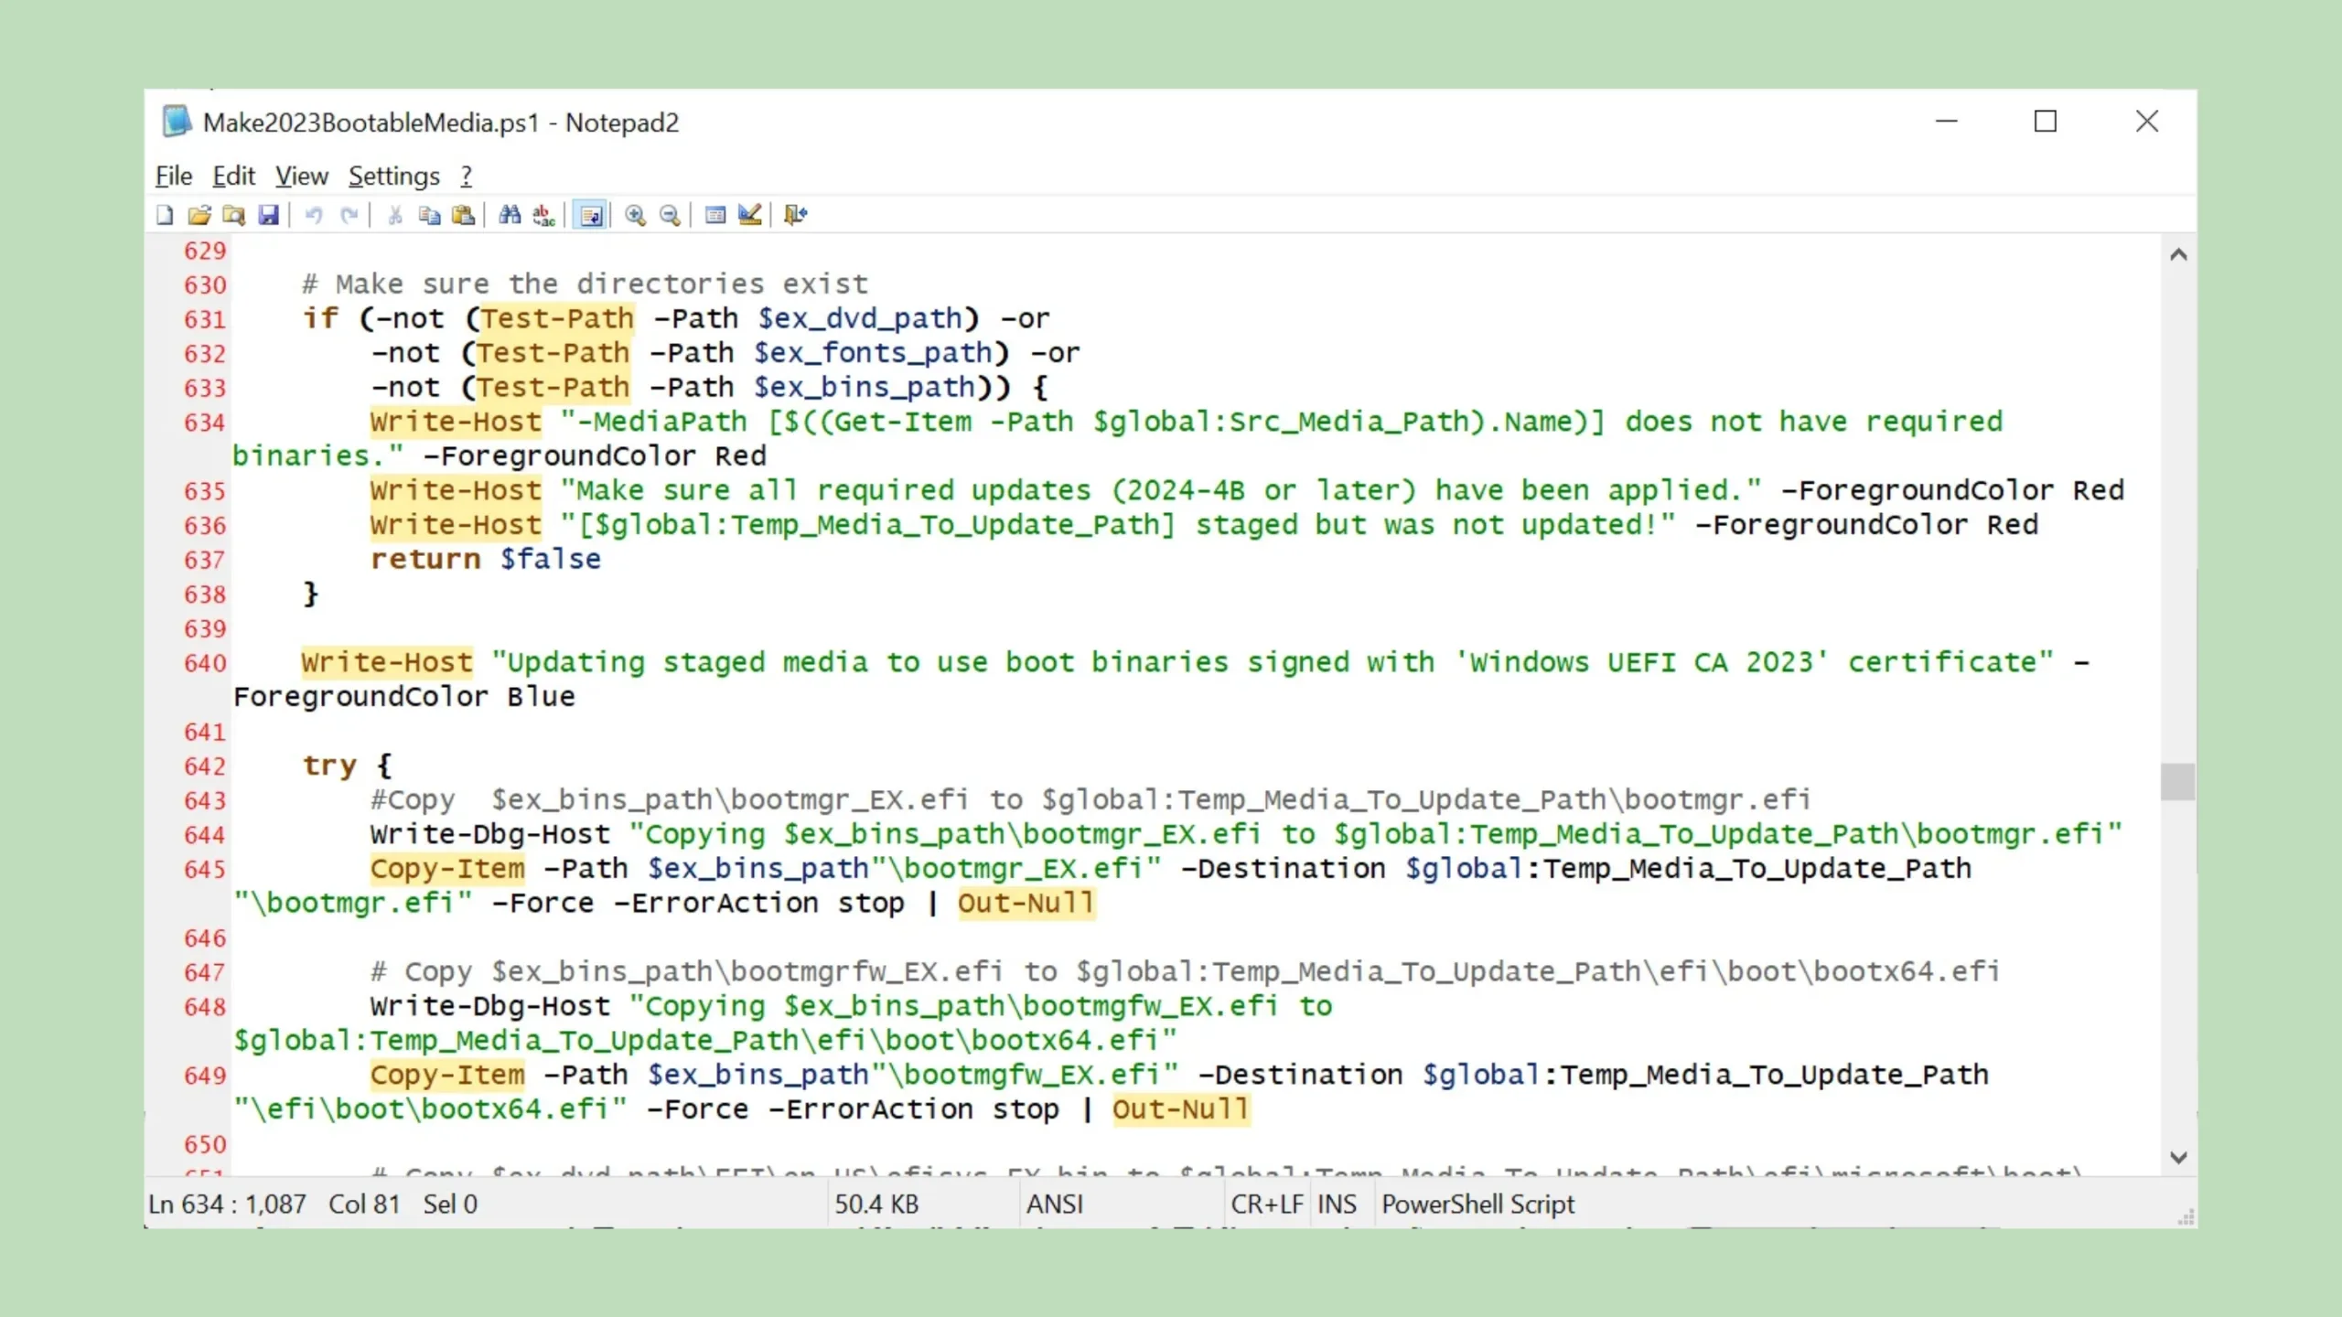Click line number 645 in the margin

tap(205, 870)
